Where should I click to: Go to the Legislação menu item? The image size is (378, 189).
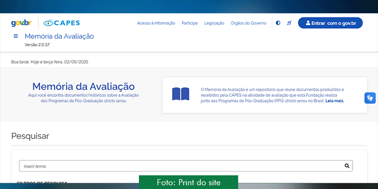point(214,23)
